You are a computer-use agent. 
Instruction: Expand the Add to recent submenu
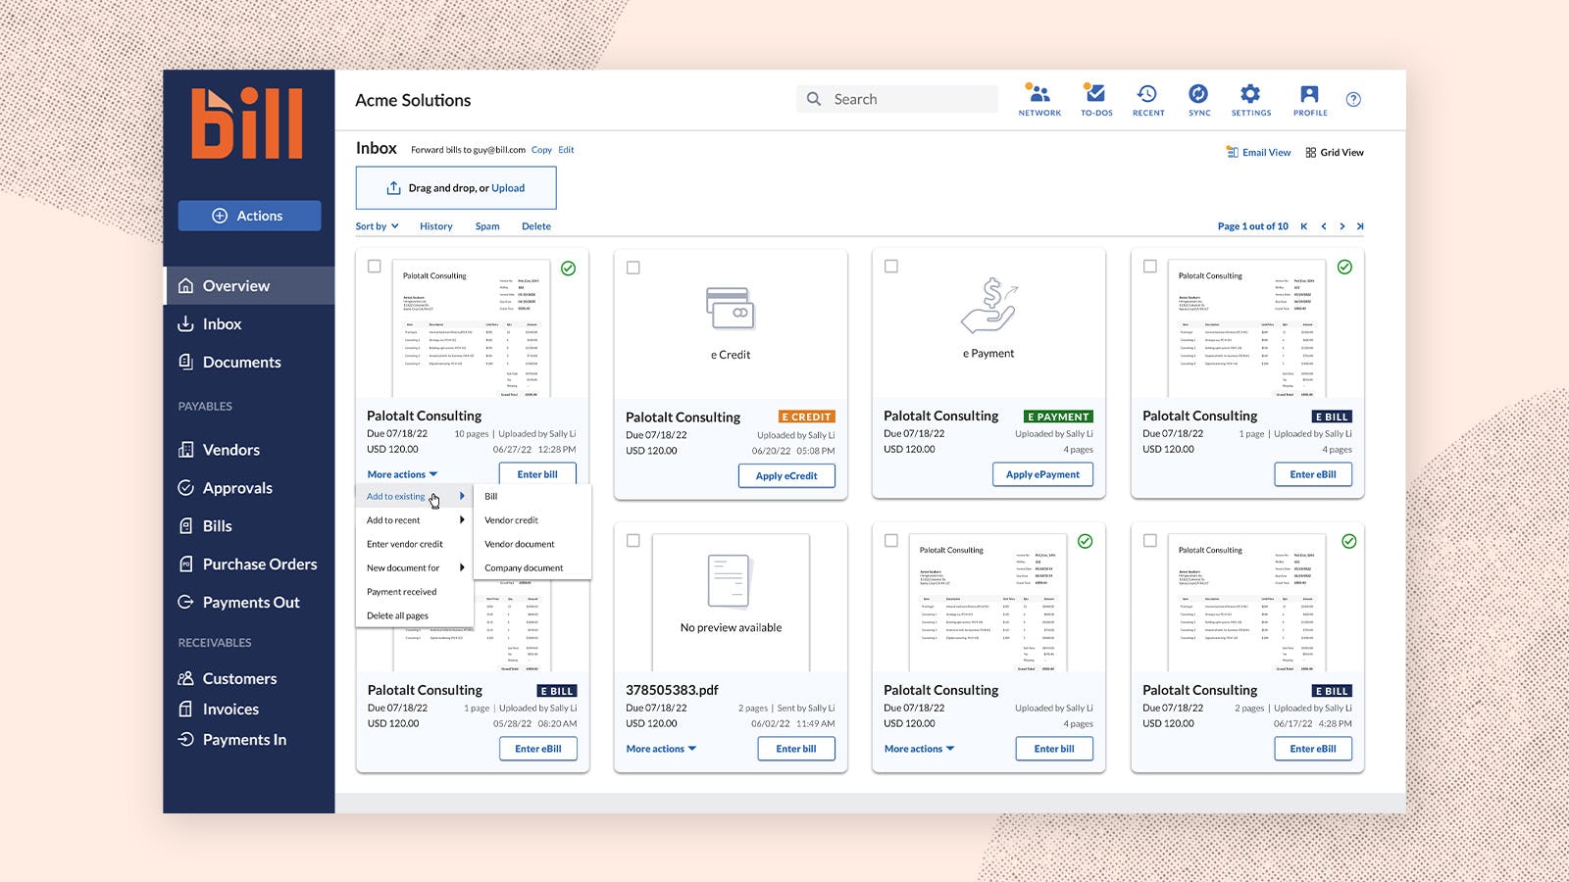click(x=415, y=520)
